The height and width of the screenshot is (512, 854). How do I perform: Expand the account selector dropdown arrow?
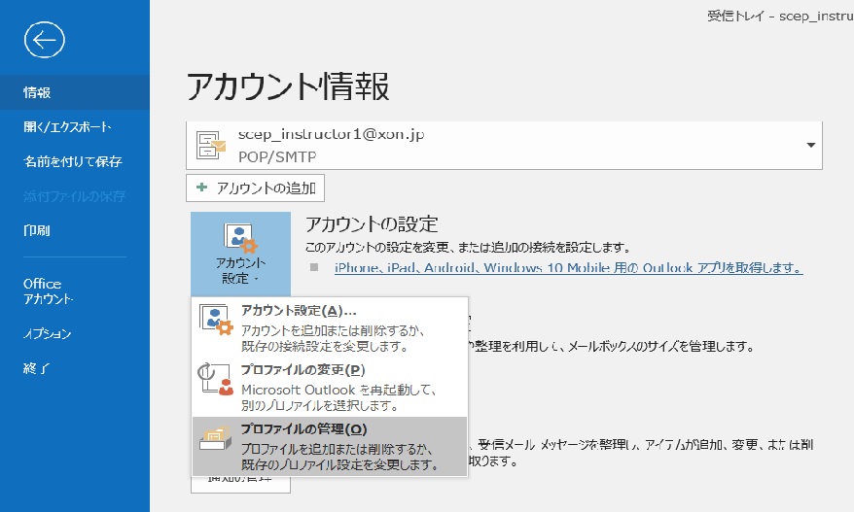pos(810,146)
